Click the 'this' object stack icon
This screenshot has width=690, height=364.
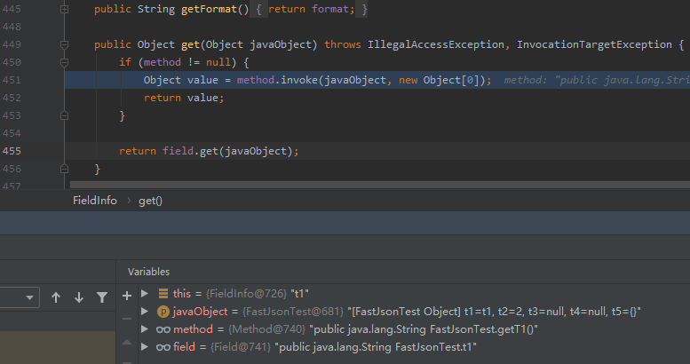pos(163,293)
